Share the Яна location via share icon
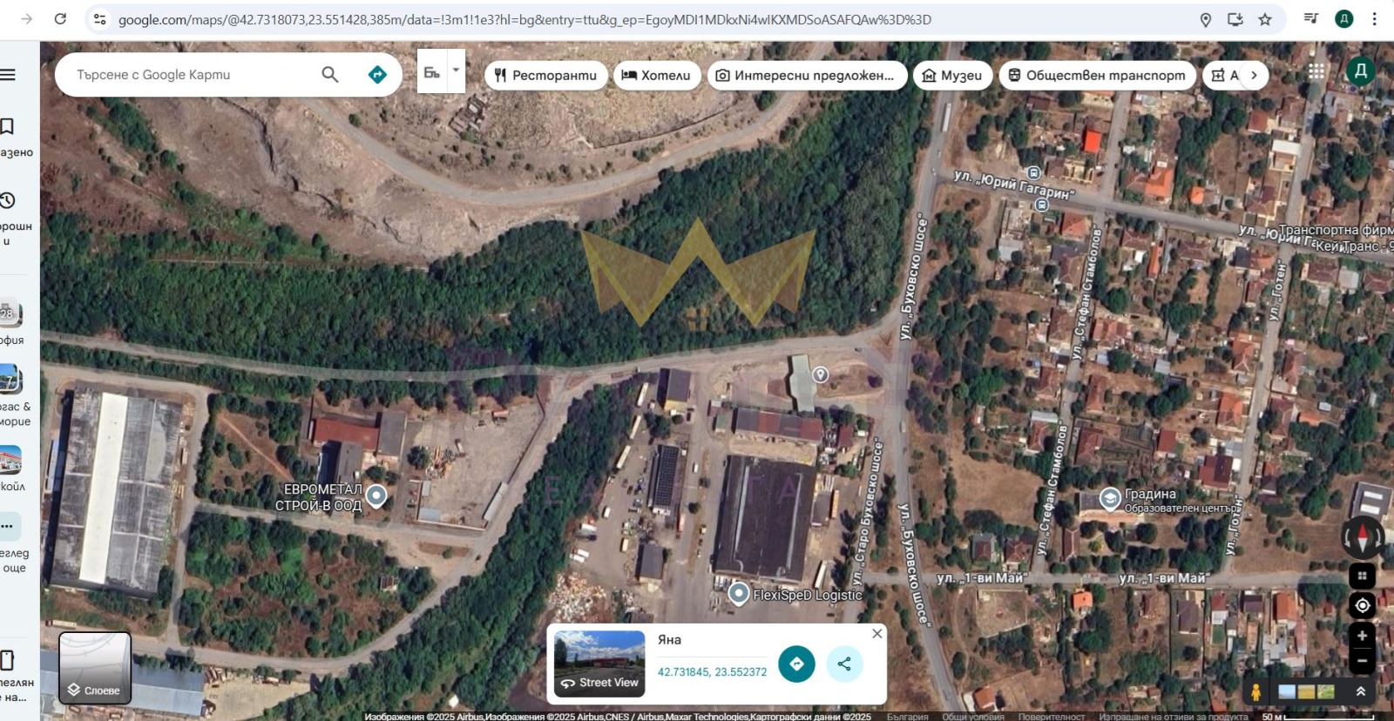1394x721 pixels. [x=844, y=664]
